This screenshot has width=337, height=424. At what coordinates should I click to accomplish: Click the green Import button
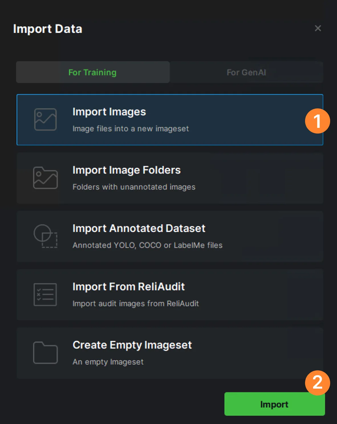coord(274,404)
